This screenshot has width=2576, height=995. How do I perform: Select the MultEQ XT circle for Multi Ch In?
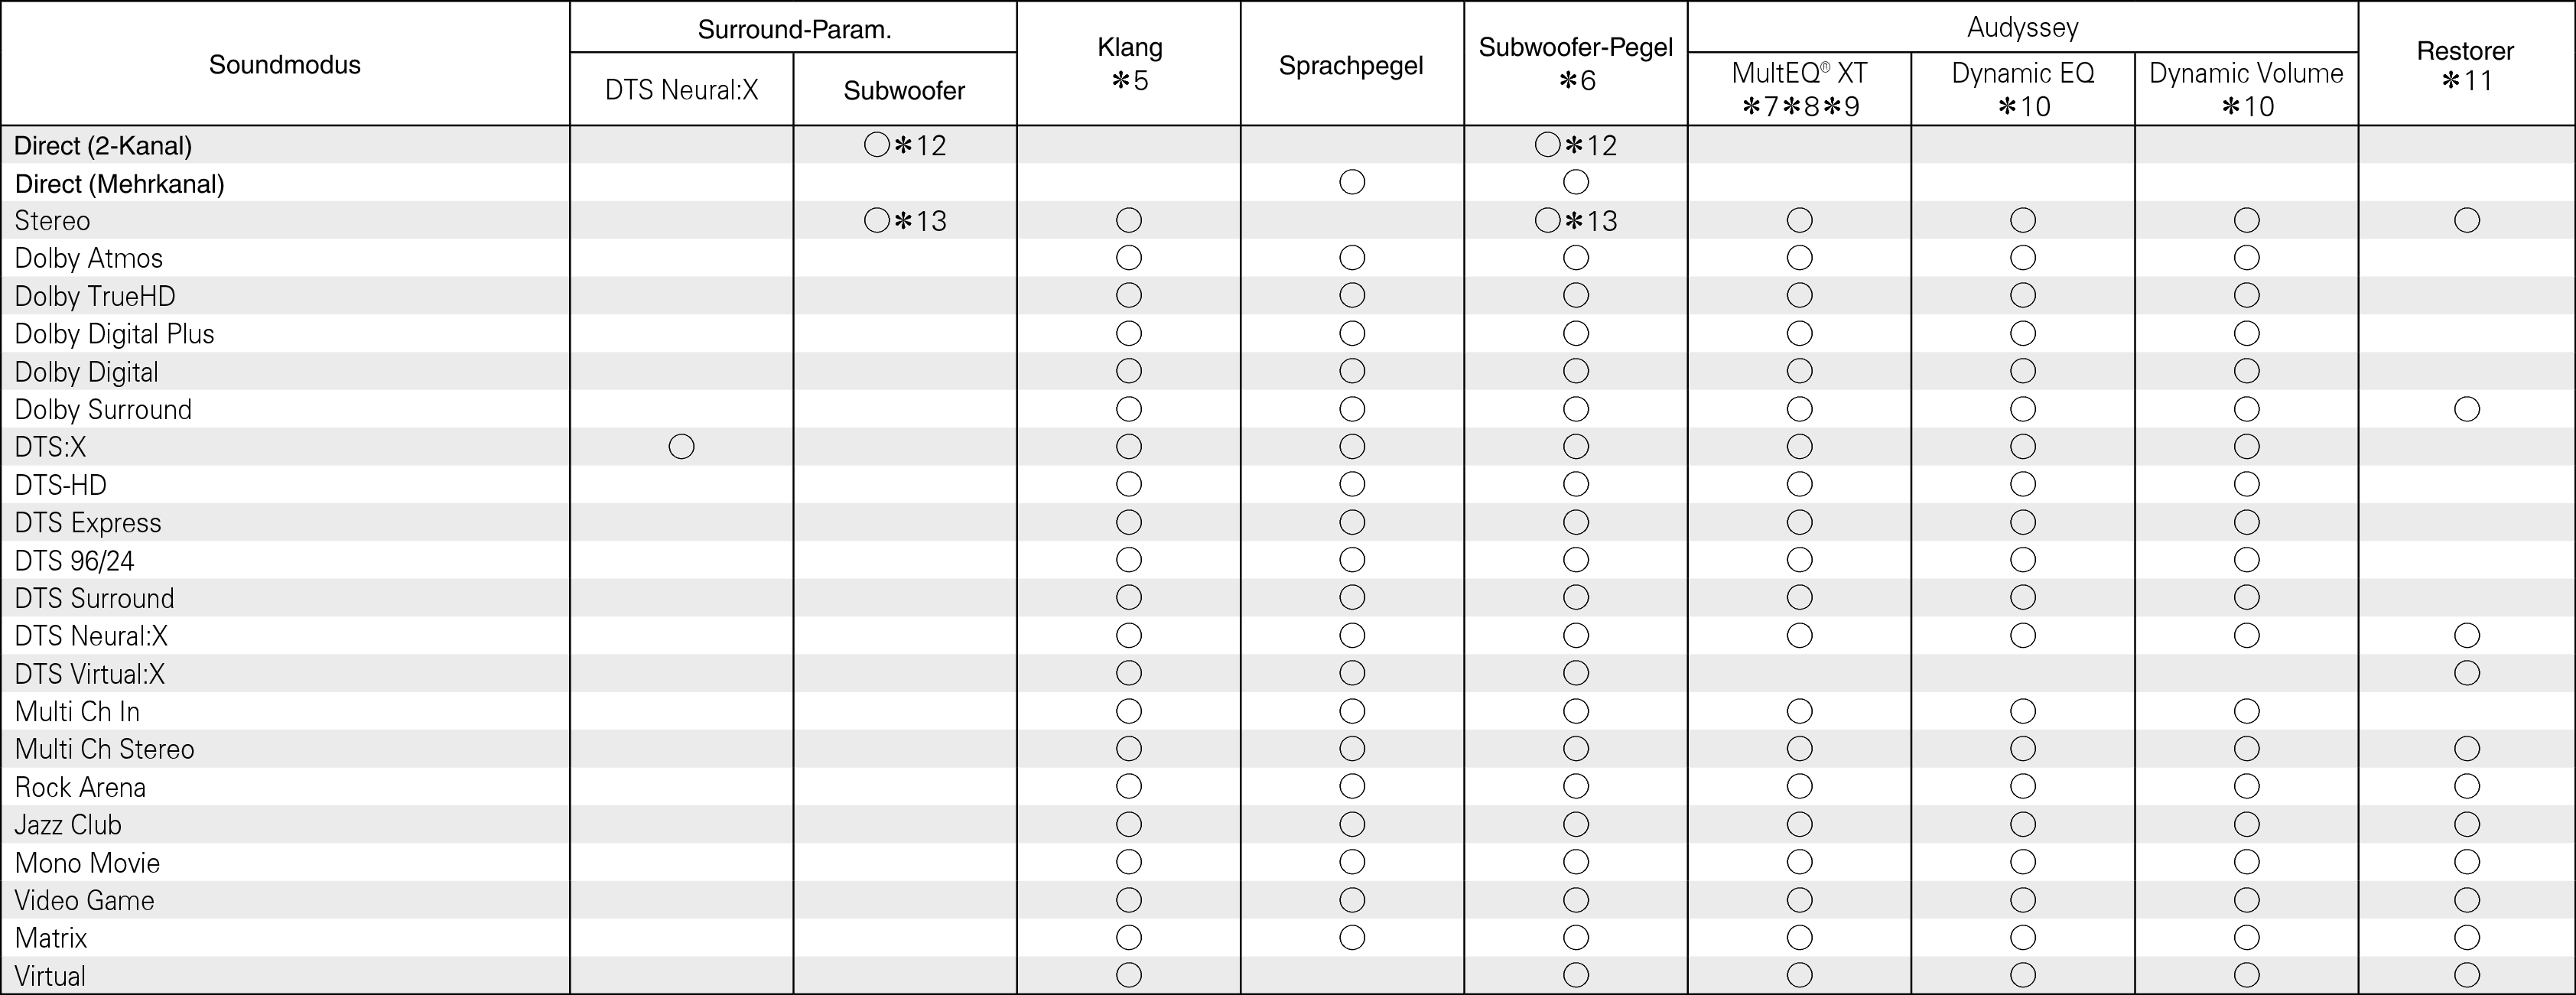1799,711
